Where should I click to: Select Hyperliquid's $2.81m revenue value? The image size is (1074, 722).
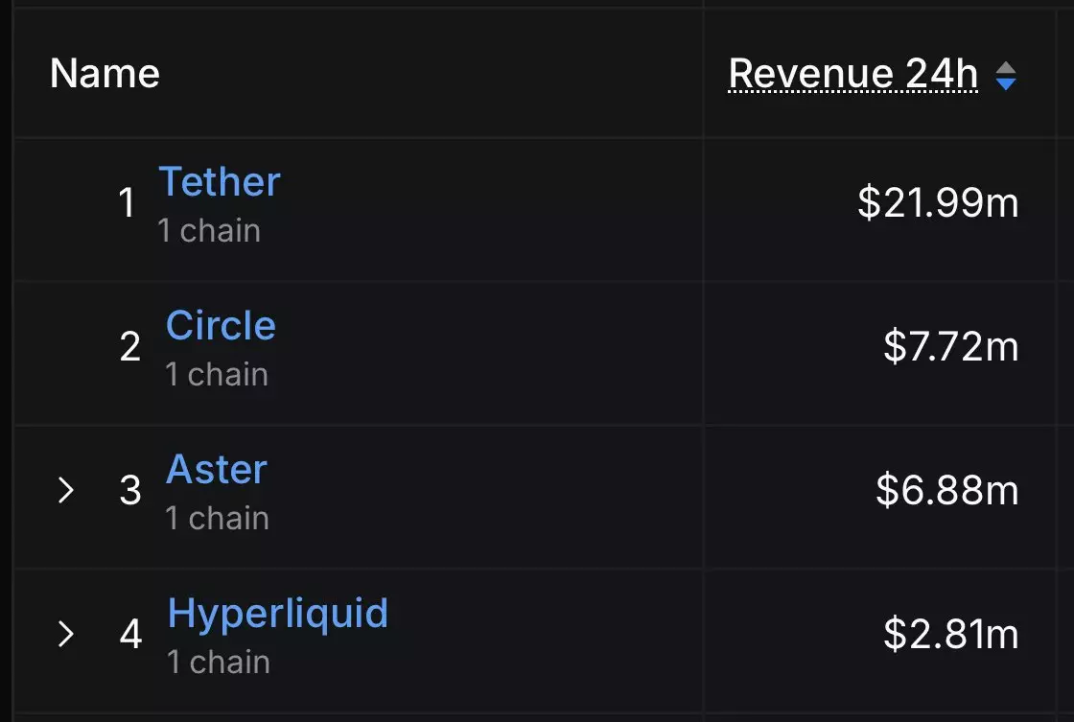[950, 635]
